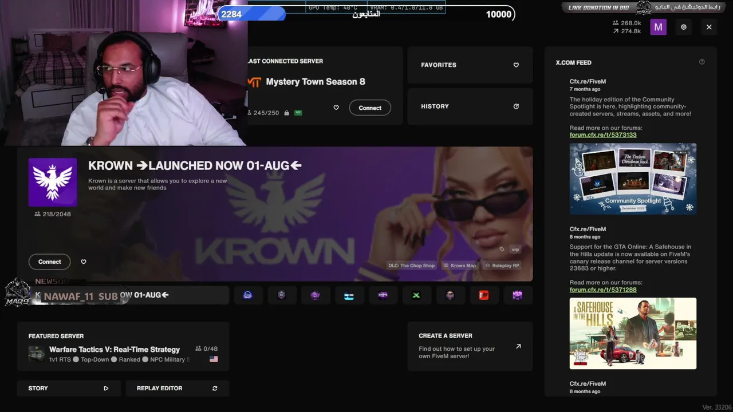Click the 268.0k online players stat
733x412 pixels.
627,23
